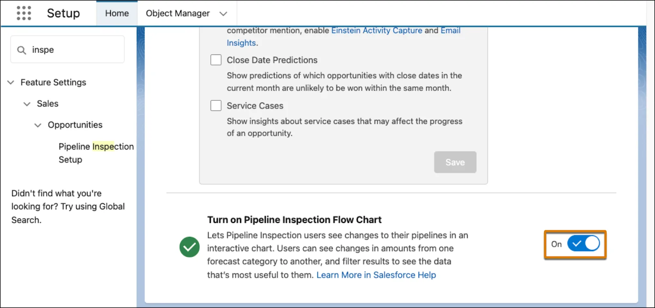
Task: Select Pipeline Inspection Setup in sidebar
Action: (96, 153)
